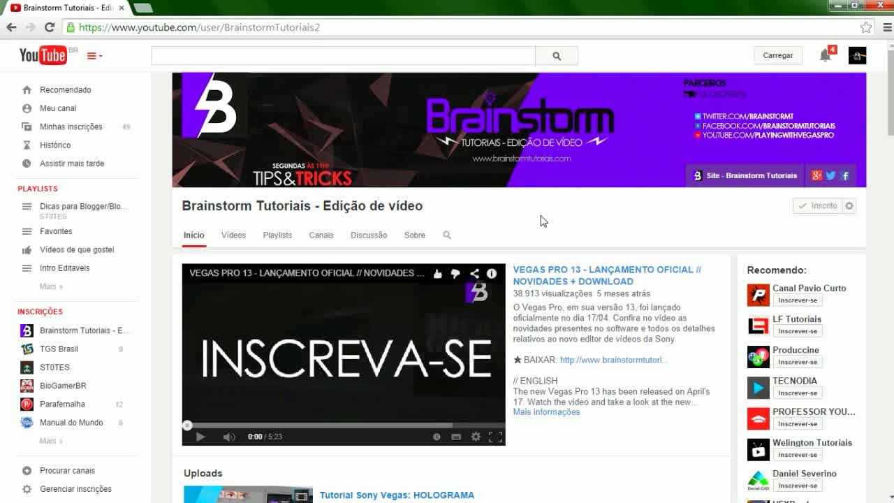Open the guide menu hamburger icon
This screenshot has width=894, height=503.
[x=94, y=56]
